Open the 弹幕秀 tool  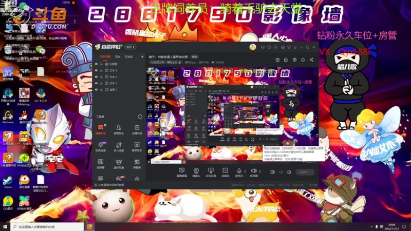pos(137,164)
